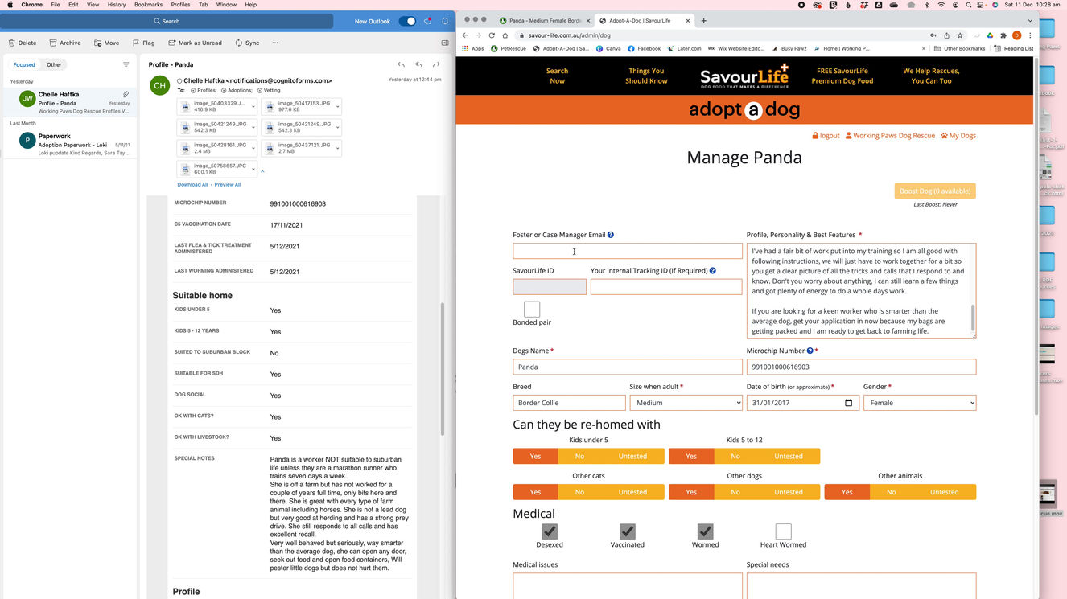This screenshot has height=599, width=1067.
Task: Open a new Chrome tab with plus
Action: coord(703,20)
